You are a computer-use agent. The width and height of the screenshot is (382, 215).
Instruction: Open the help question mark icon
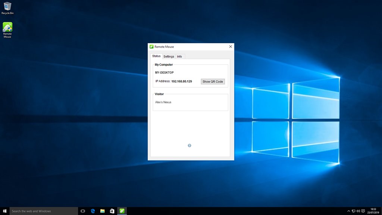(190, 146)
